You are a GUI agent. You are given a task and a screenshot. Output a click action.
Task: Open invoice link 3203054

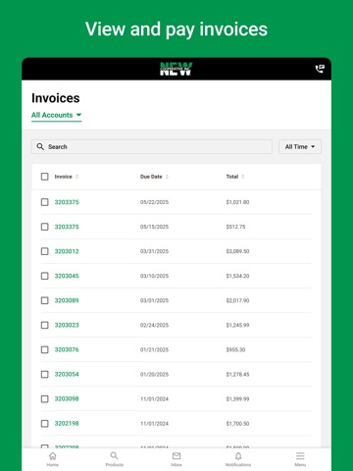pyautogui.click(x=67, y=374)
